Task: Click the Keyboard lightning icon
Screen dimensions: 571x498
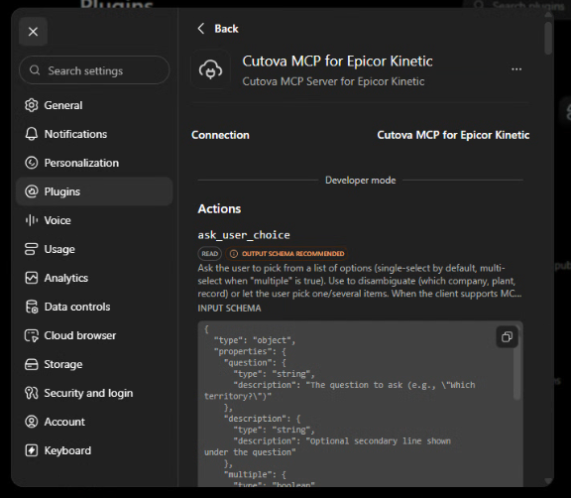Action: point(32,450)
